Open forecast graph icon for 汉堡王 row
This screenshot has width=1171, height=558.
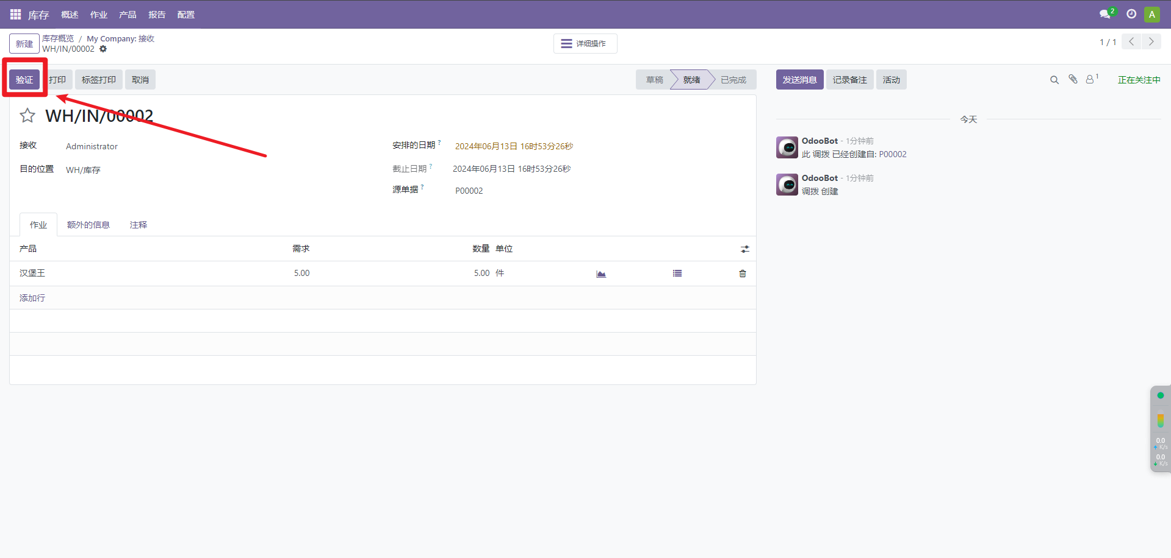pos(601,274)
